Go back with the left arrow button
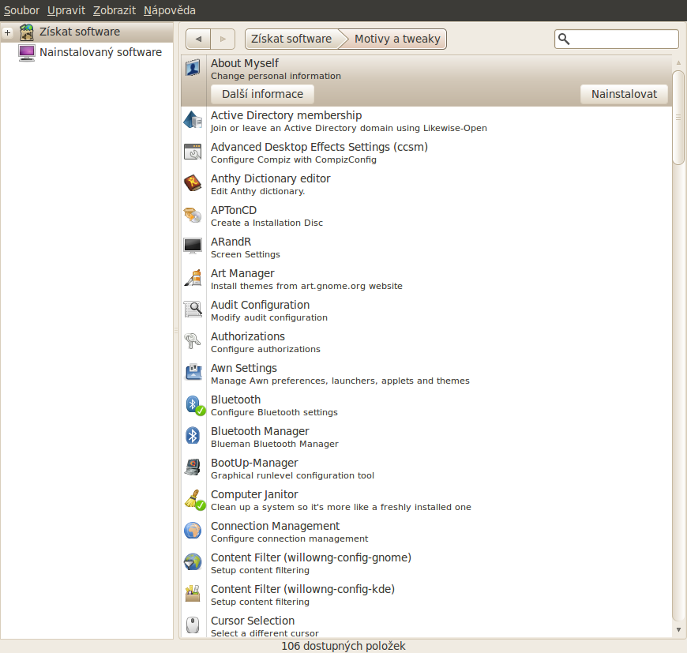The width and height of the screenshot is (687, 653). tap(198, 39)
